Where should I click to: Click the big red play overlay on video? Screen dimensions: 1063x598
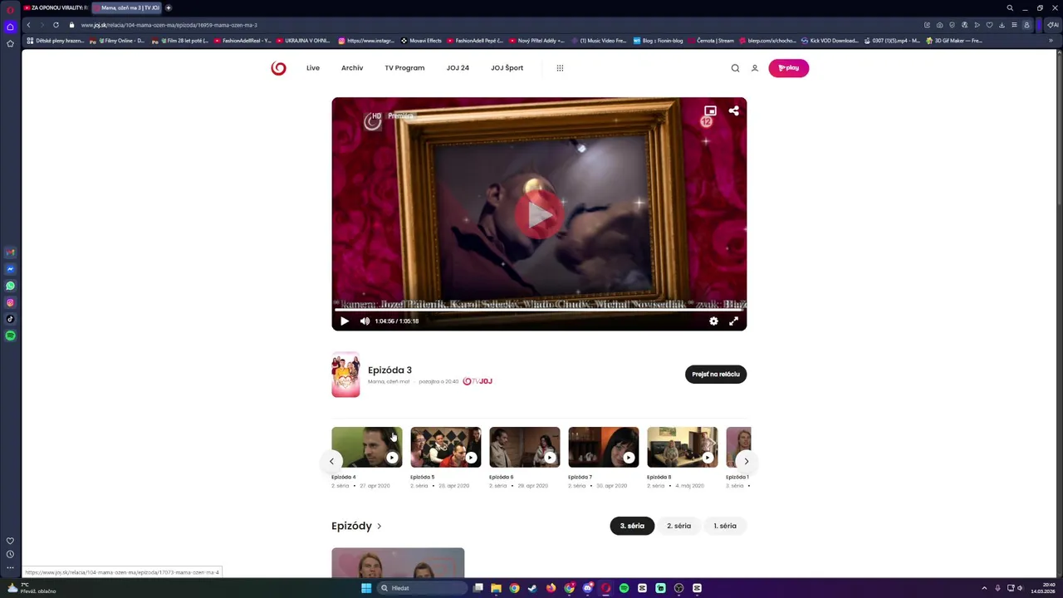pos(539,214)
